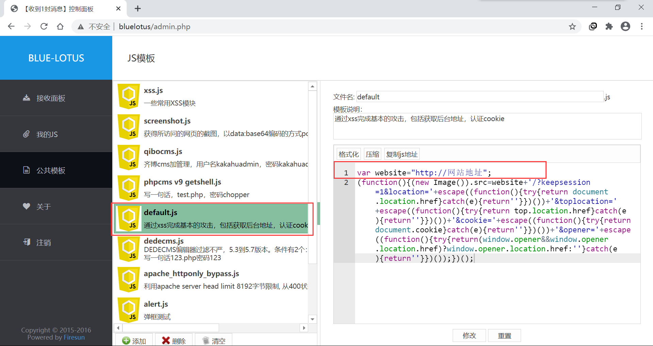Click the dedecms.js JS file icon
653x346 pixels.
[129, 249]
